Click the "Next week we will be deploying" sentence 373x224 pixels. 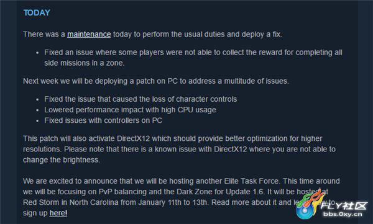coord(156,81)
